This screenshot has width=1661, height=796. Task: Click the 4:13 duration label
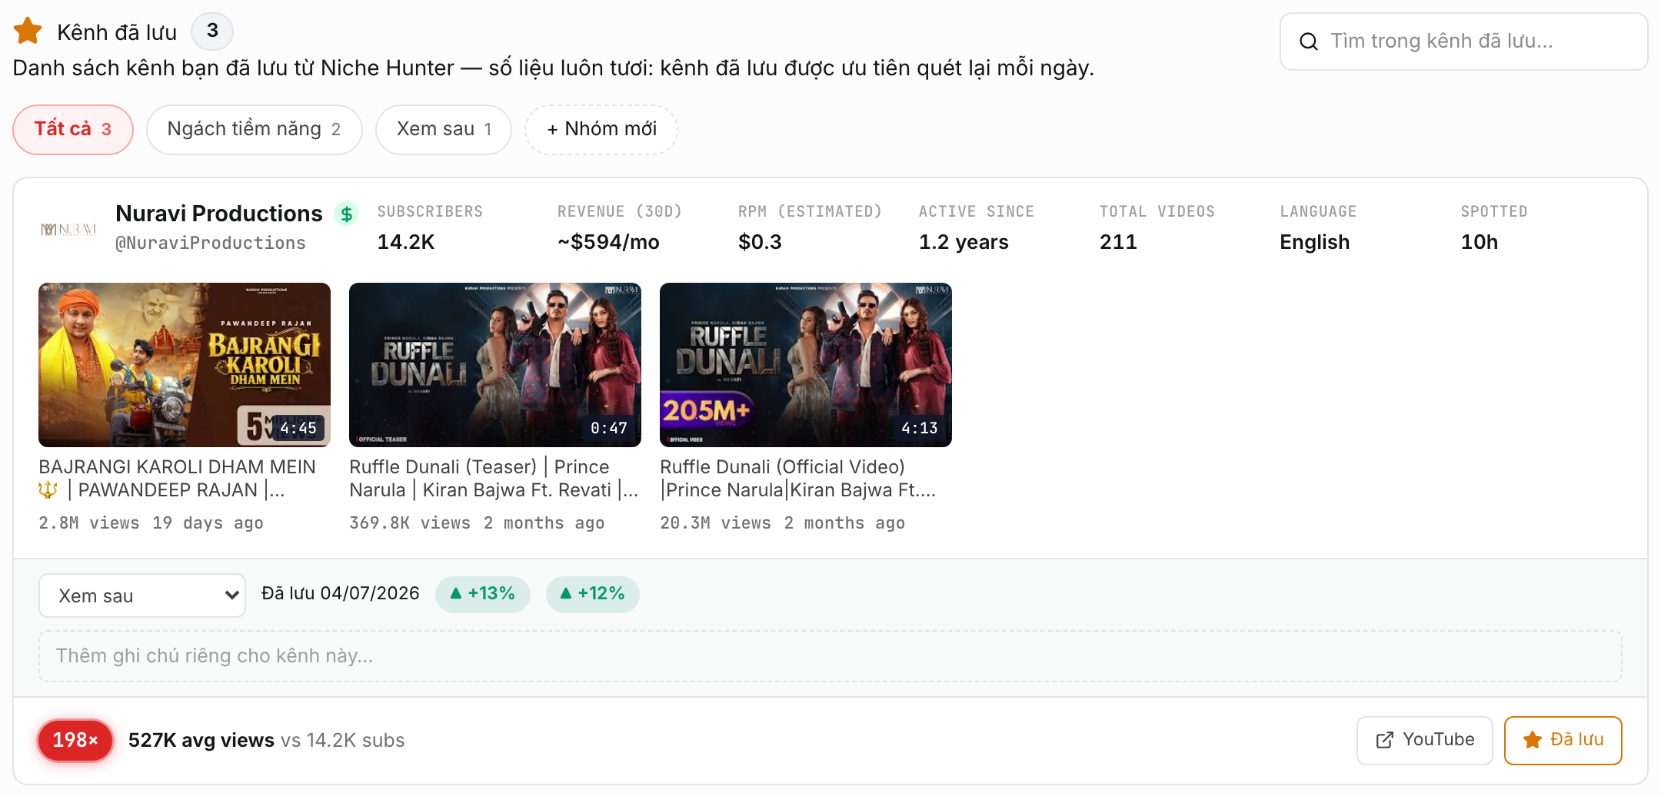[x=920, y=428]
